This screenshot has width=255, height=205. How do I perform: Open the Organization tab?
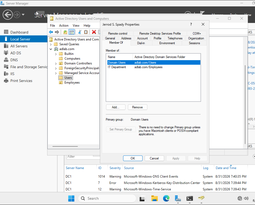click(196, 38)
